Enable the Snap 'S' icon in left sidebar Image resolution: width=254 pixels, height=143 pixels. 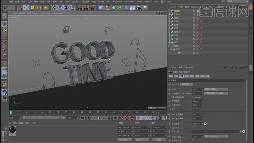[4, 76]
